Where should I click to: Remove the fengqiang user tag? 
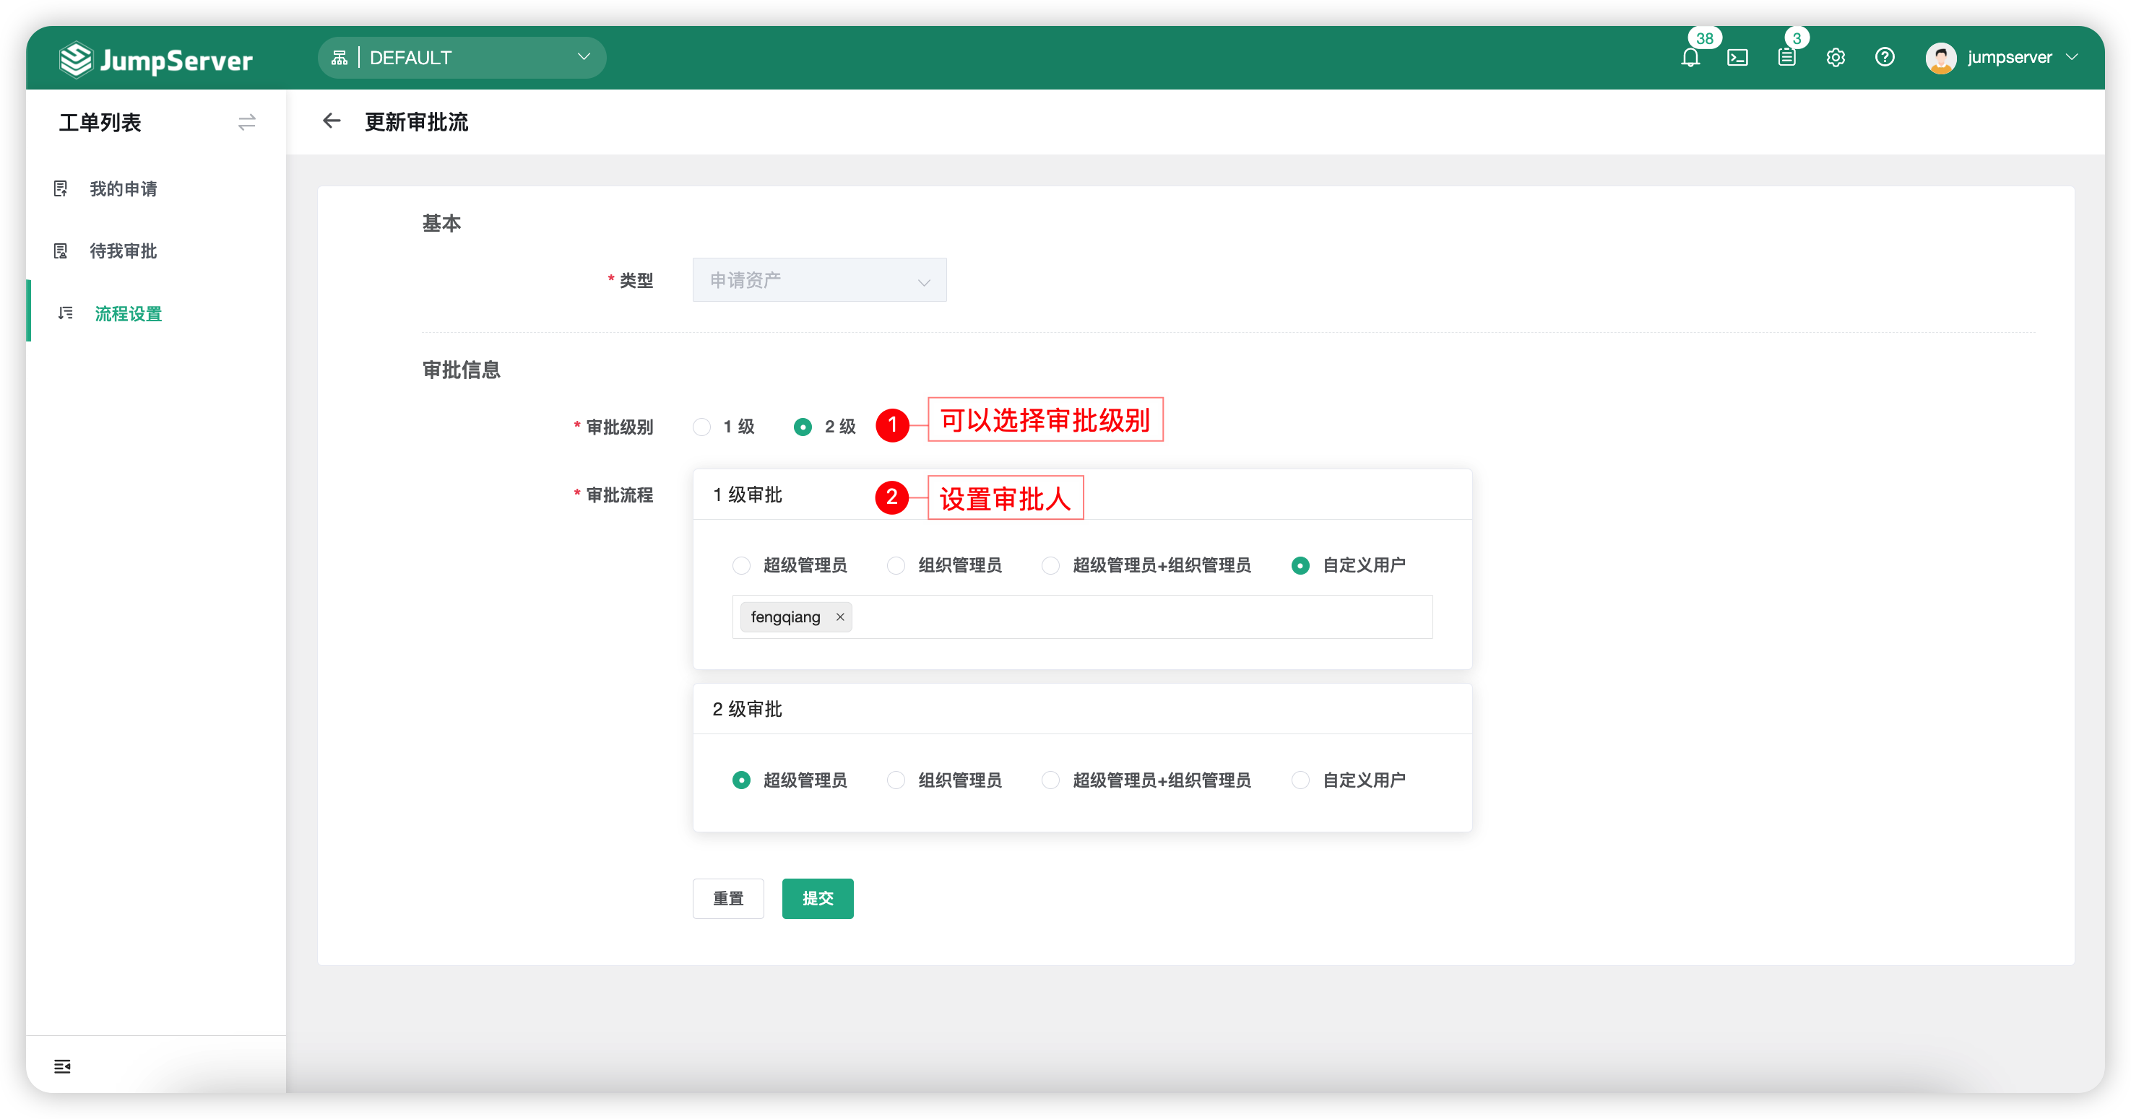841,617
